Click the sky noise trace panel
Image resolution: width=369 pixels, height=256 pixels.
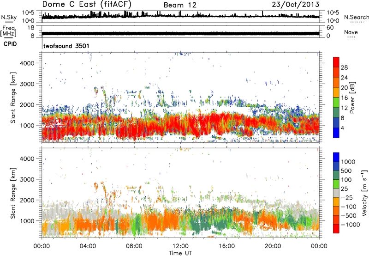[180, 17]
